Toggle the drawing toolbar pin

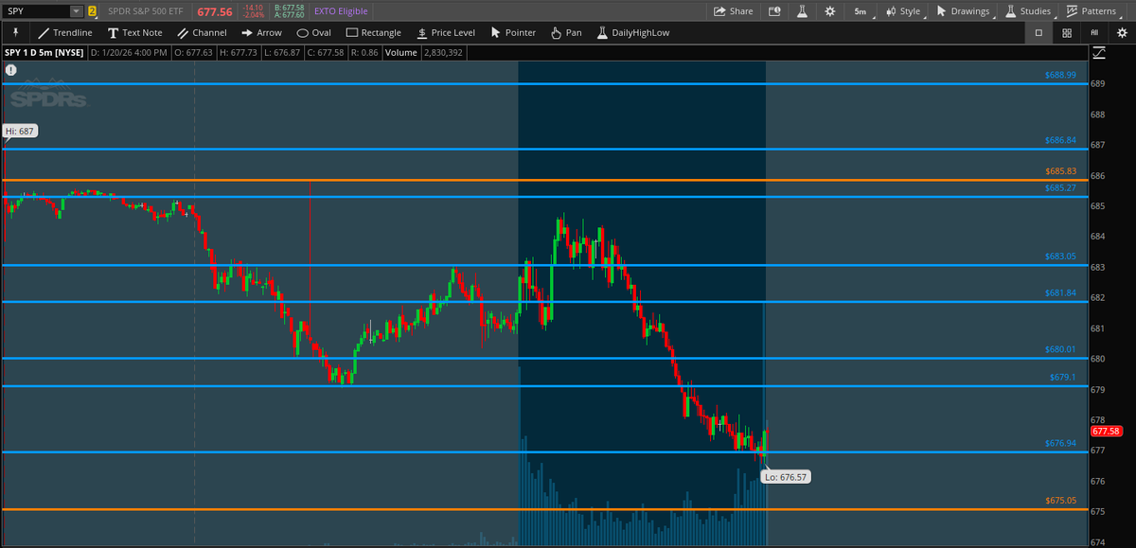tap(16, 32)
